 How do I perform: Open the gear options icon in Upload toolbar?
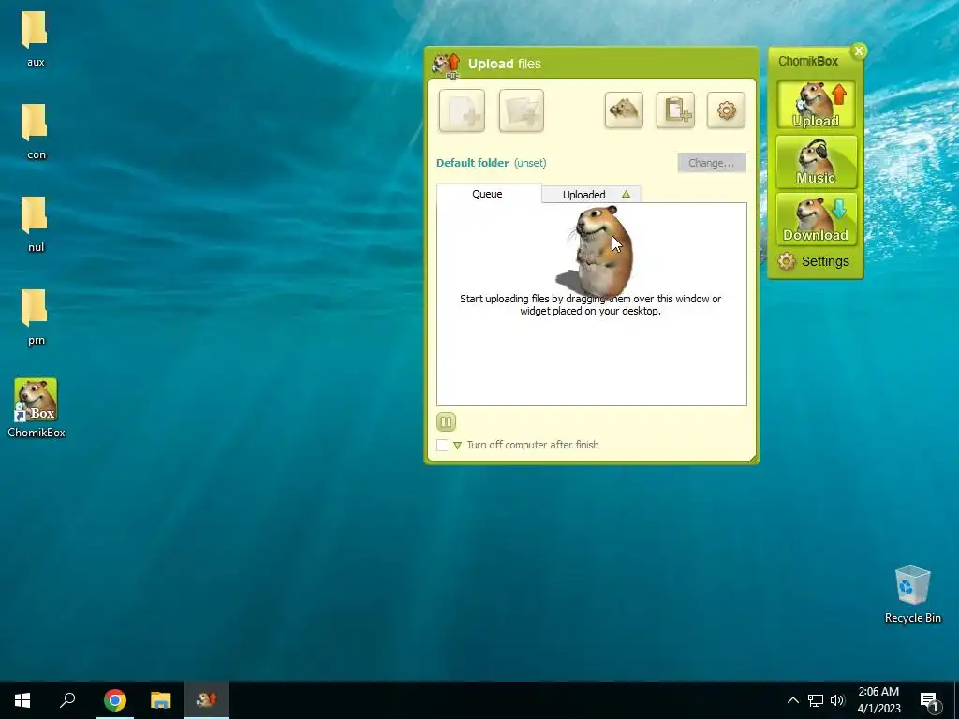click(x=726, y=110)
